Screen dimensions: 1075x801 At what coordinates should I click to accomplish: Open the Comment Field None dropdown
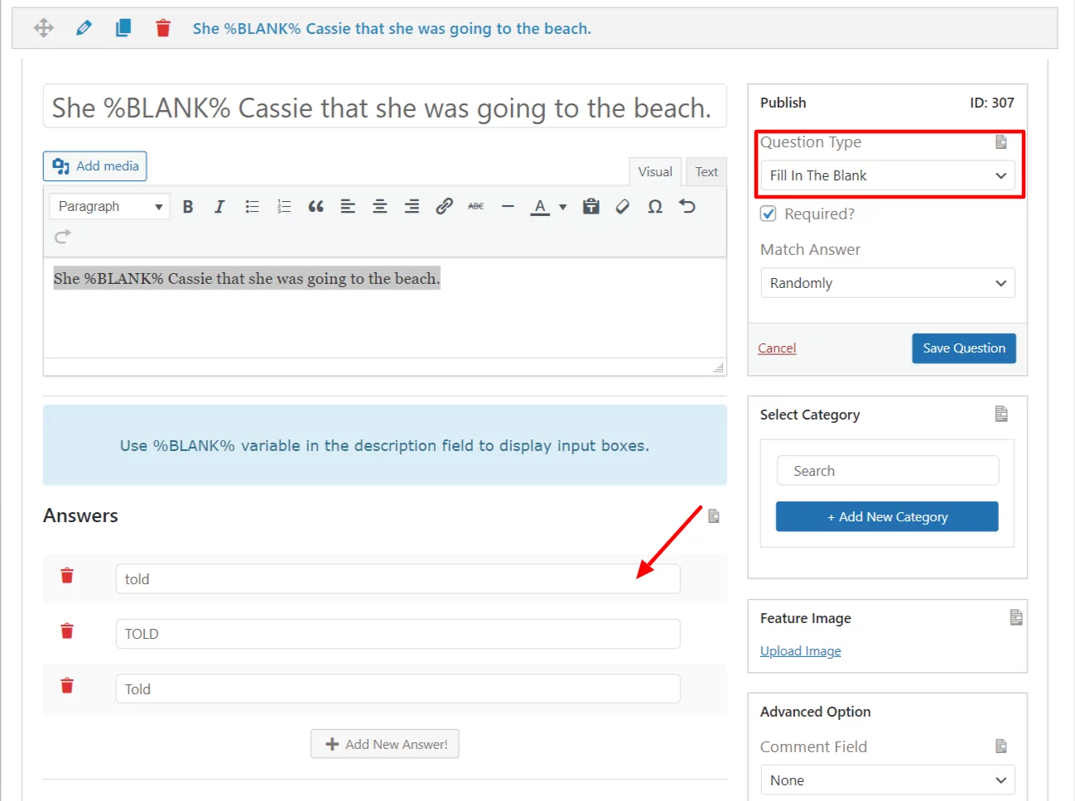pos(888,780)
